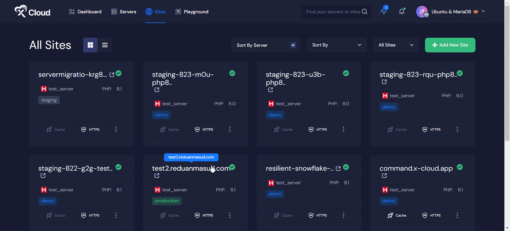Click the Find your servers or sites field

click(333, 12)
